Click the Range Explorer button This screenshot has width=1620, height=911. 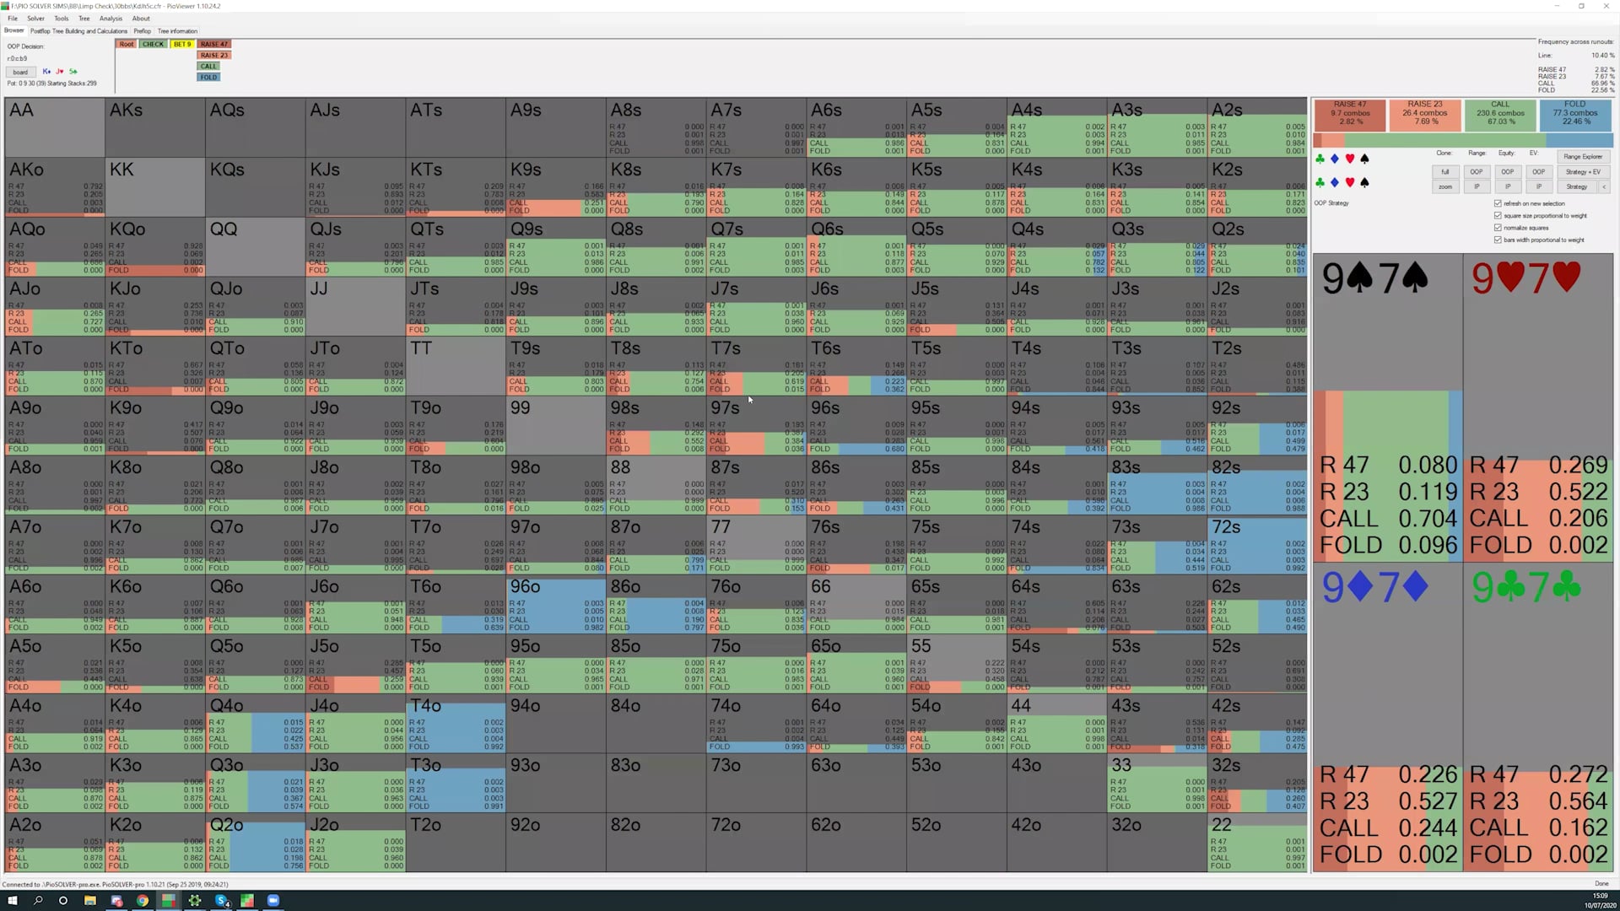[x=1582, y=157]
